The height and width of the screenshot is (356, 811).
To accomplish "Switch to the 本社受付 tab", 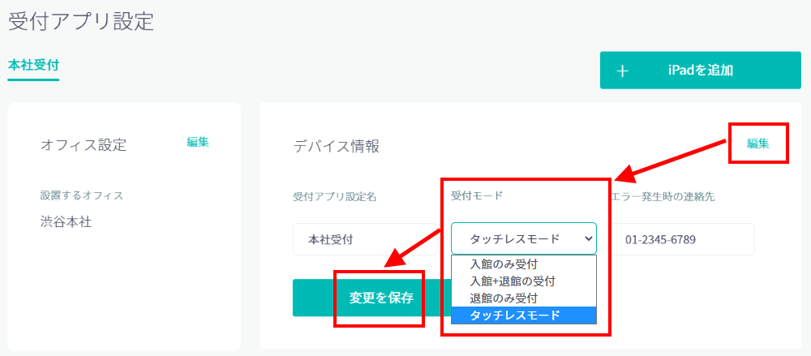I will click(x=33, y=65).
